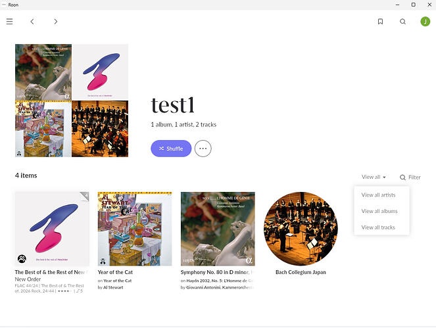This screenshot has width=436, height=328.
Task: Open search with the magnifier icon
Action: [x=402, y=22]
